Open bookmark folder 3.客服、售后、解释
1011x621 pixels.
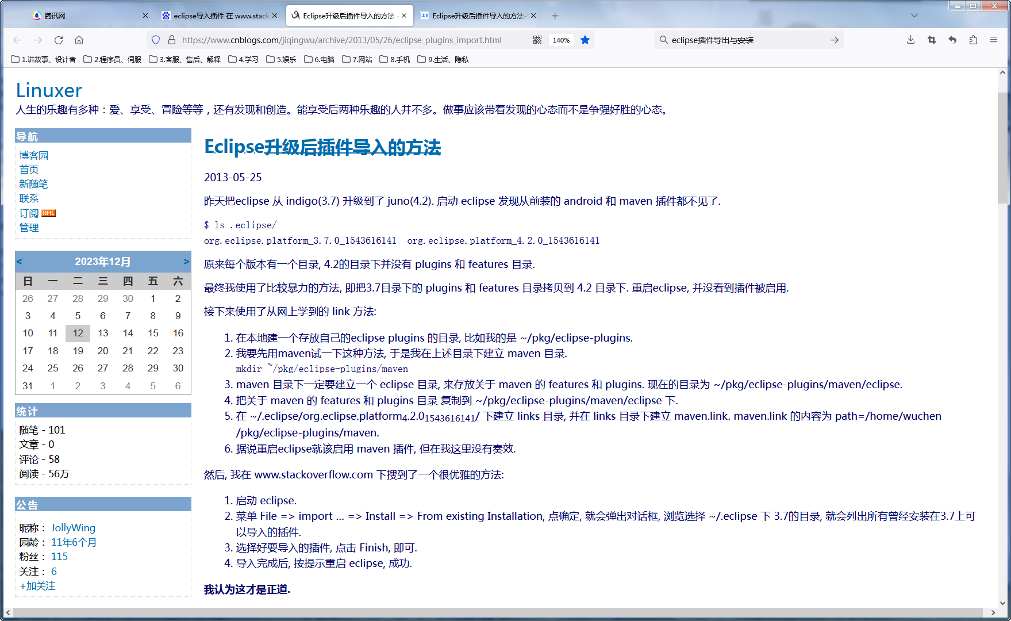coord(184,59)
